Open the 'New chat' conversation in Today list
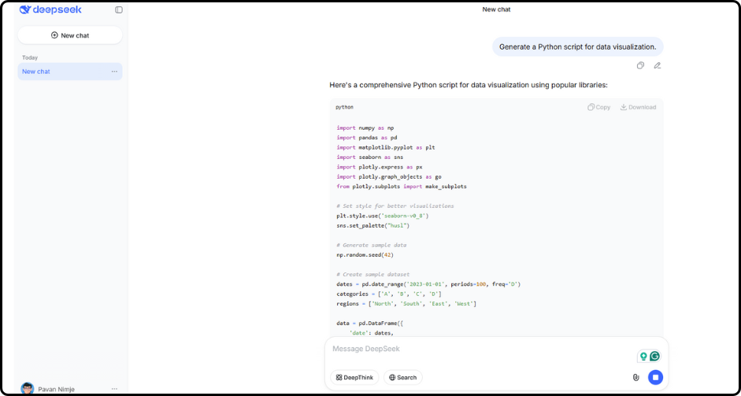 tap(70, 72)
